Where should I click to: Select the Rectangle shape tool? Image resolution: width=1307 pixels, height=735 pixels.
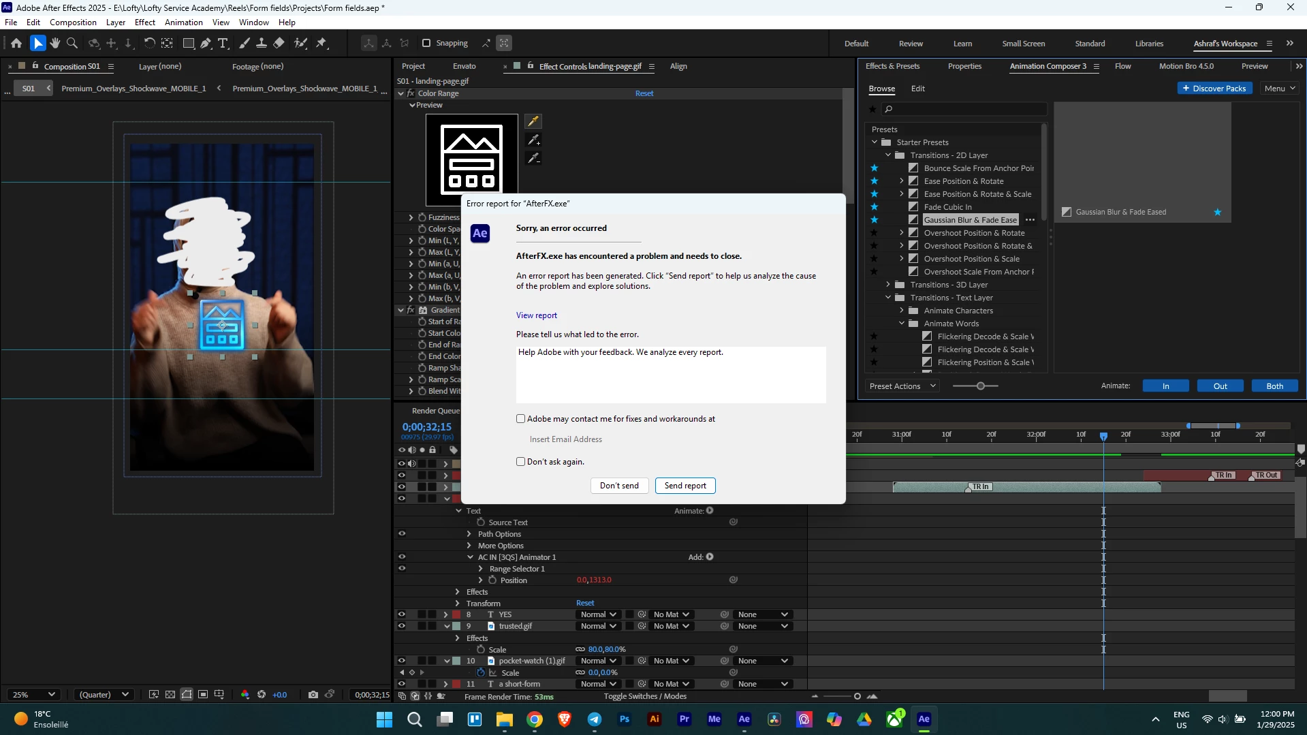click(x=189, y=43)
